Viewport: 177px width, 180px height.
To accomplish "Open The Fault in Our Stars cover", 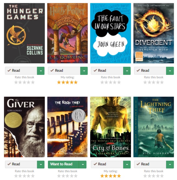I will tap(110, 33).
